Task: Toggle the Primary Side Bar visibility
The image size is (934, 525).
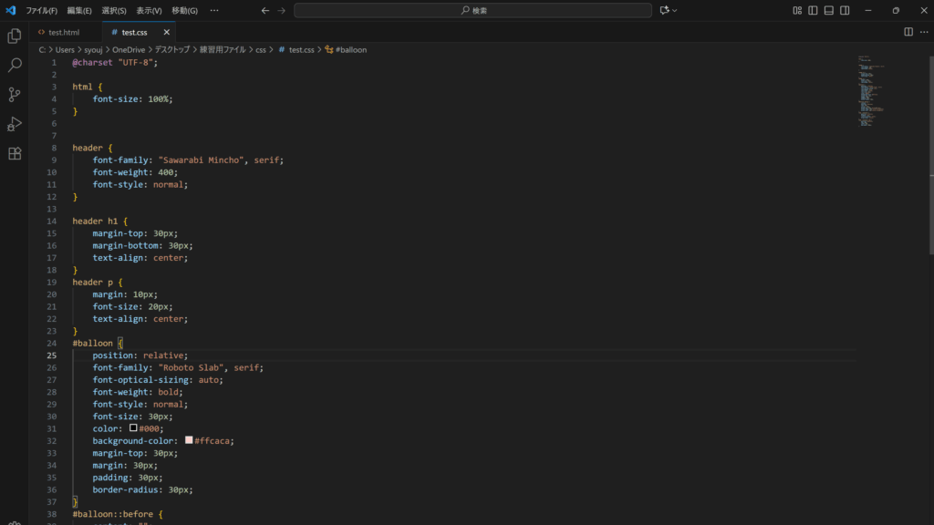Action: tap(813, 11)
